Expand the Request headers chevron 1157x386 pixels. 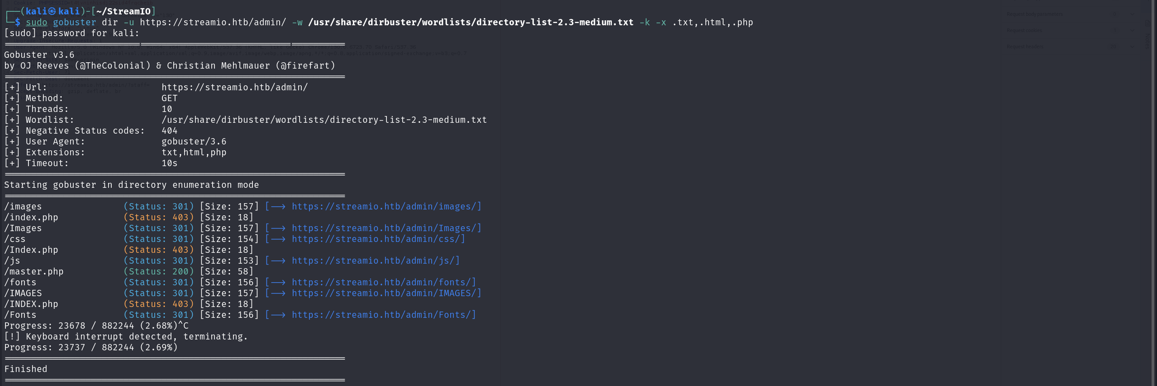[1132, 47]
